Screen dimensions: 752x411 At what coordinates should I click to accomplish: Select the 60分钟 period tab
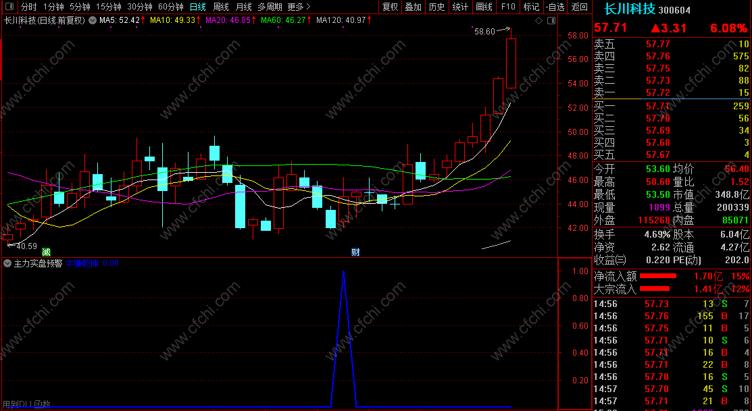click(x=171, y=7)
